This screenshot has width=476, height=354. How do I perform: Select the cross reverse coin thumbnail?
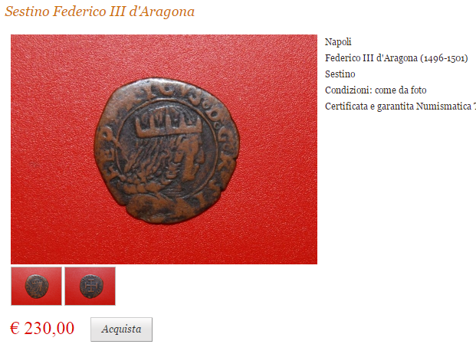(x=90, y=286)
